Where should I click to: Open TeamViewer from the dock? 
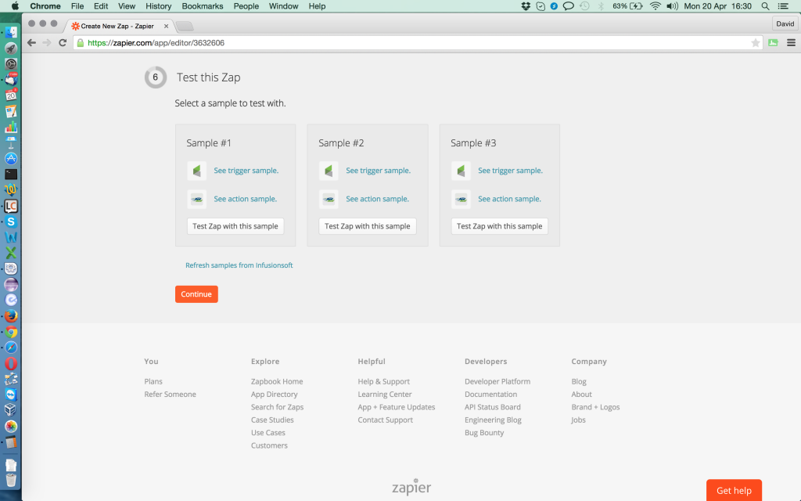click(x=11, y=395)
